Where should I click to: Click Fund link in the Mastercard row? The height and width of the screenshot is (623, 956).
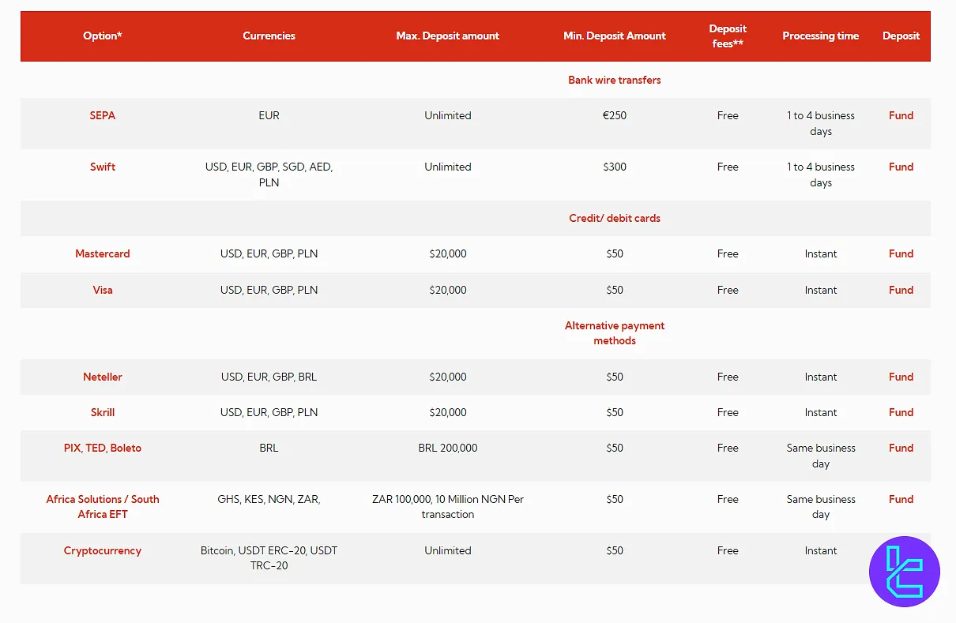pyautogui.click(x=901, y=253)
